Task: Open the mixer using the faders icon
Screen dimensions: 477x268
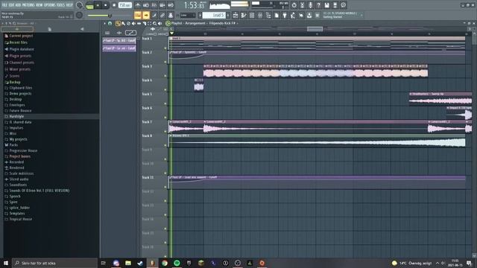Action: click(x=260, y=15)
